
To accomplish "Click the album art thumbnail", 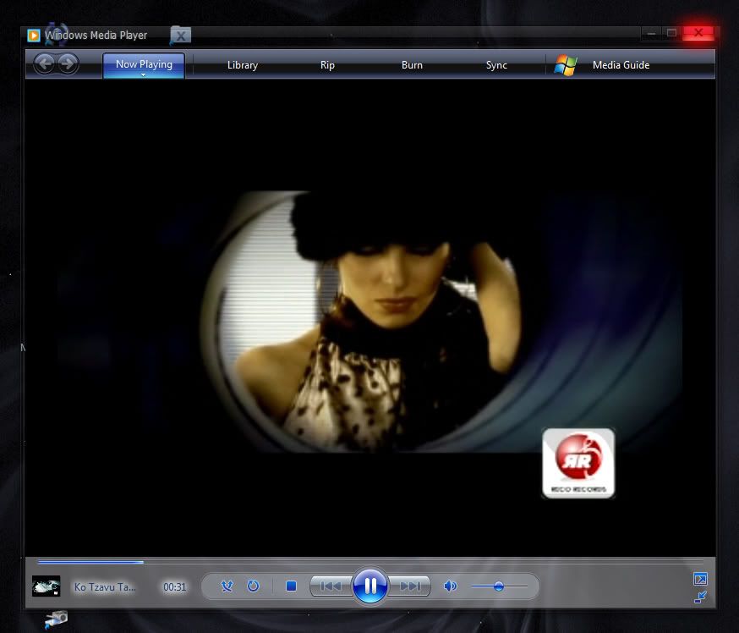I will pos(47,586).
